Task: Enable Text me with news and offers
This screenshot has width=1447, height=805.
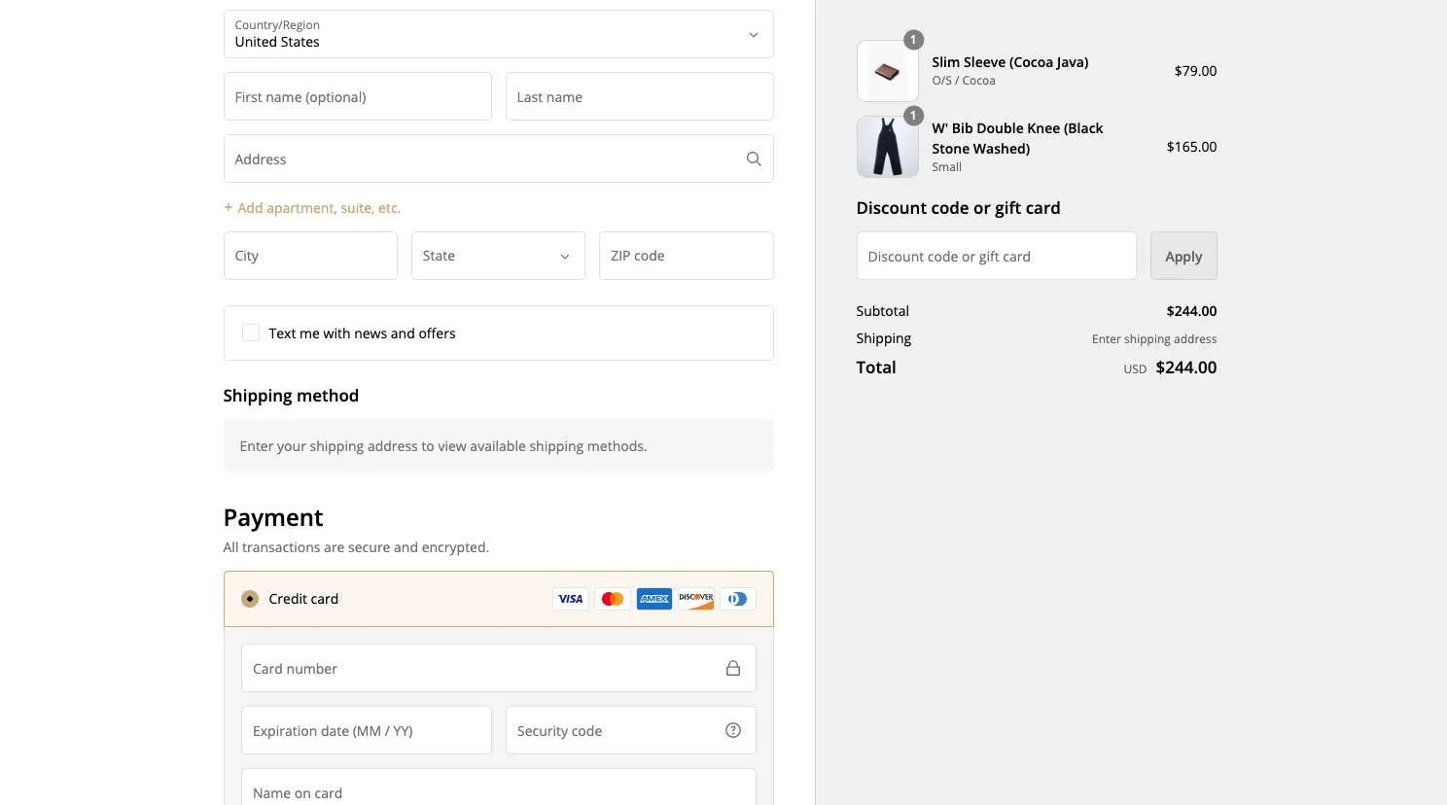Action: (250, 332)
